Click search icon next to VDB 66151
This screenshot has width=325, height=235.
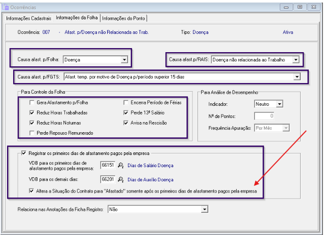[120, 165]
